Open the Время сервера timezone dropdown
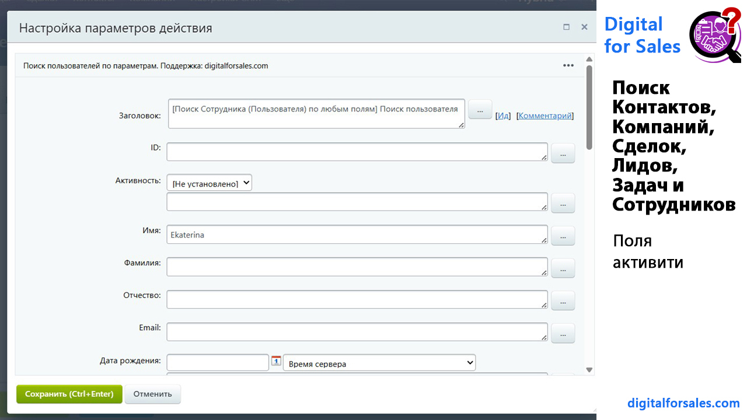Viewport: 747px width, 420px height. [379, 363]
